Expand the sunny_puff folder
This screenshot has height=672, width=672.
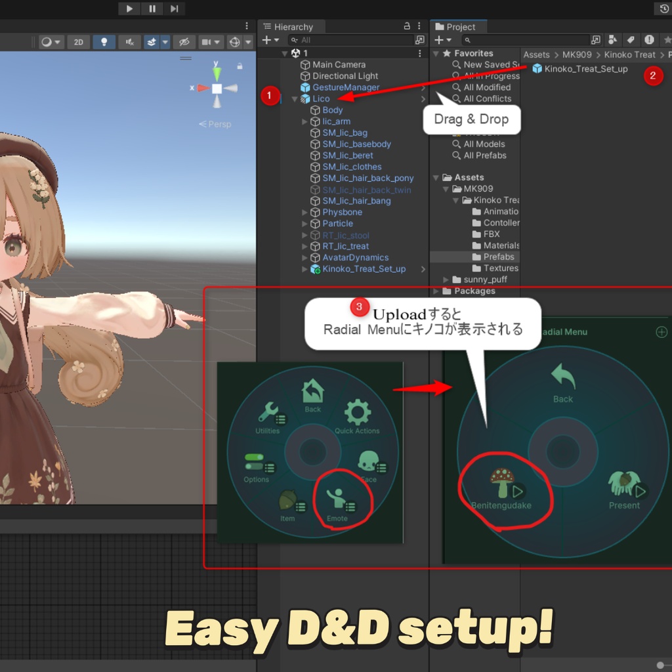446,280
